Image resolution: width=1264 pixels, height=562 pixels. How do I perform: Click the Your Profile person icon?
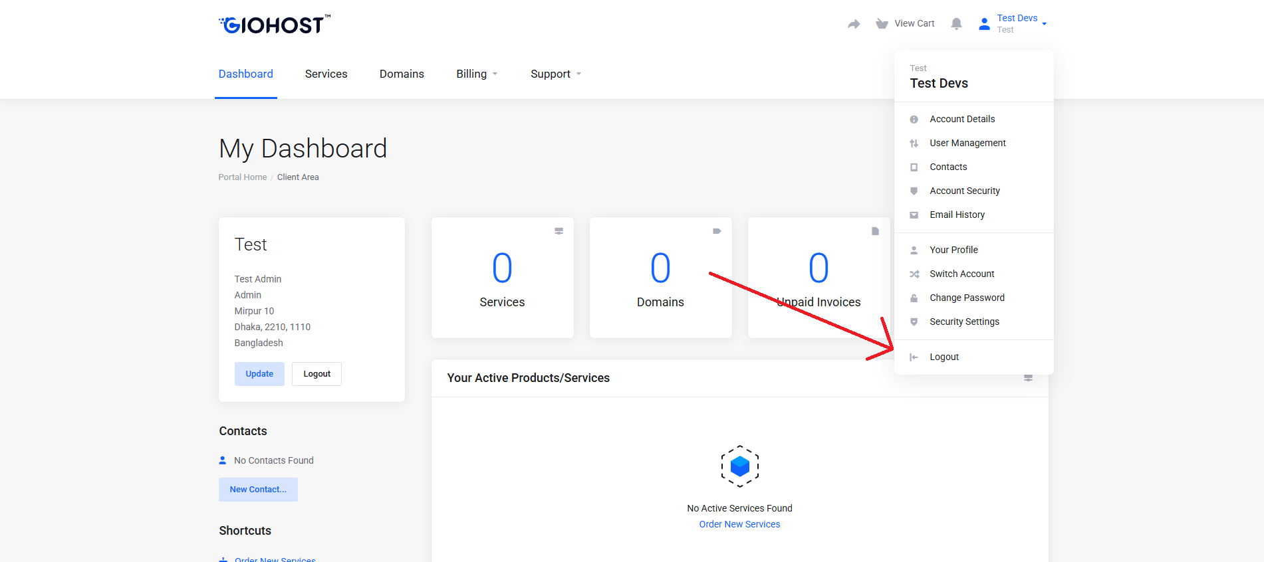914,250
